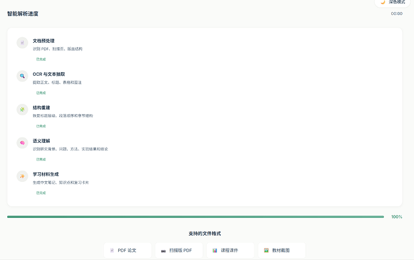Screen dimensions: 414x260
Task: Click the 100% progress value
Action: [x=397, y=217]
